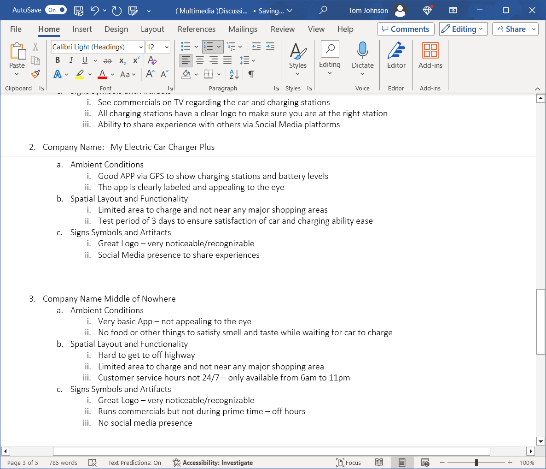Open the Add-ins grid icon
The image size is (546, 469).
click(x=430, y=50)
